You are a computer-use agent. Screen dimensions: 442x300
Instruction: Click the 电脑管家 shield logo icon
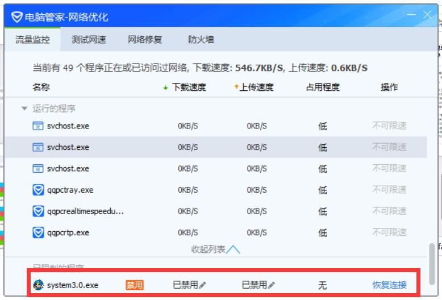17,17
